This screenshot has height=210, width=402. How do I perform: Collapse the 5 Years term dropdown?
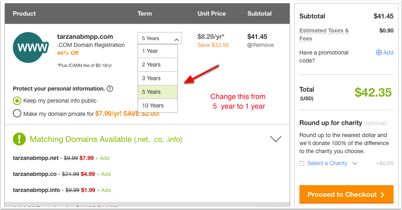click(x=160, y=38)
